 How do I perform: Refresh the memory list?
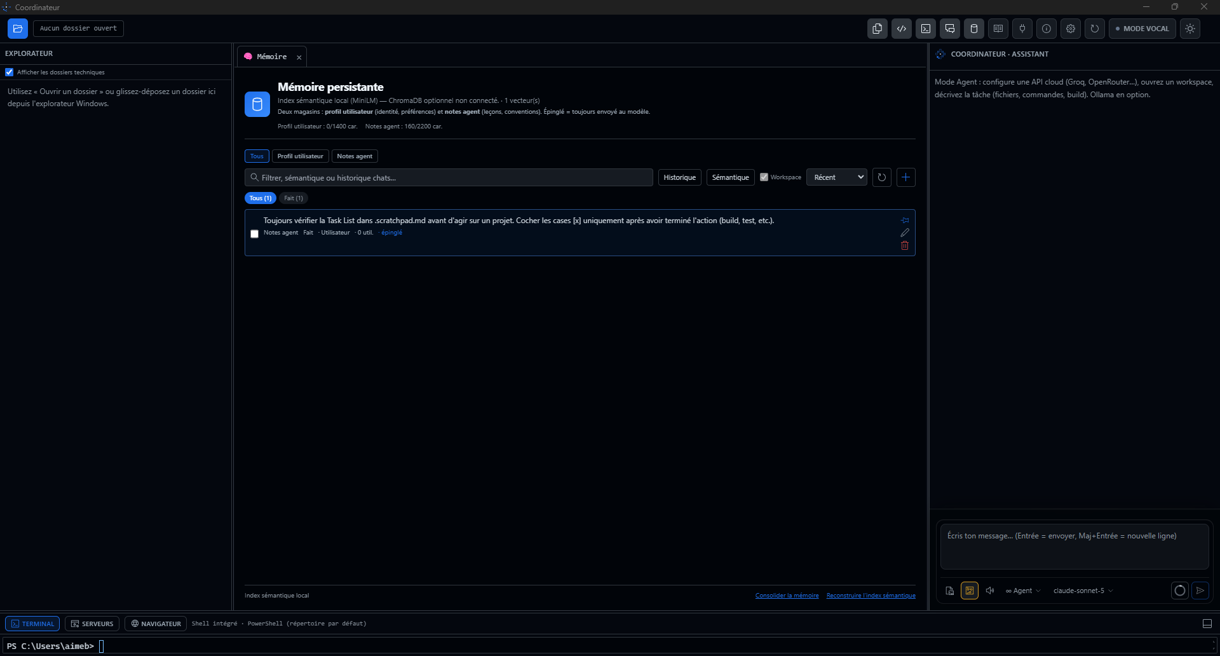point(882,177)
